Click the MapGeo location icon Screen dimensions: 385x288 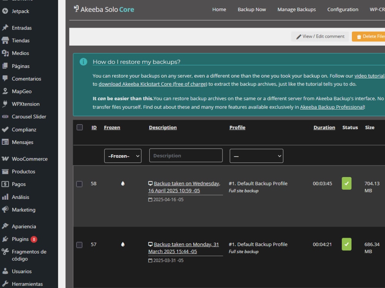[x=5, y=91]
